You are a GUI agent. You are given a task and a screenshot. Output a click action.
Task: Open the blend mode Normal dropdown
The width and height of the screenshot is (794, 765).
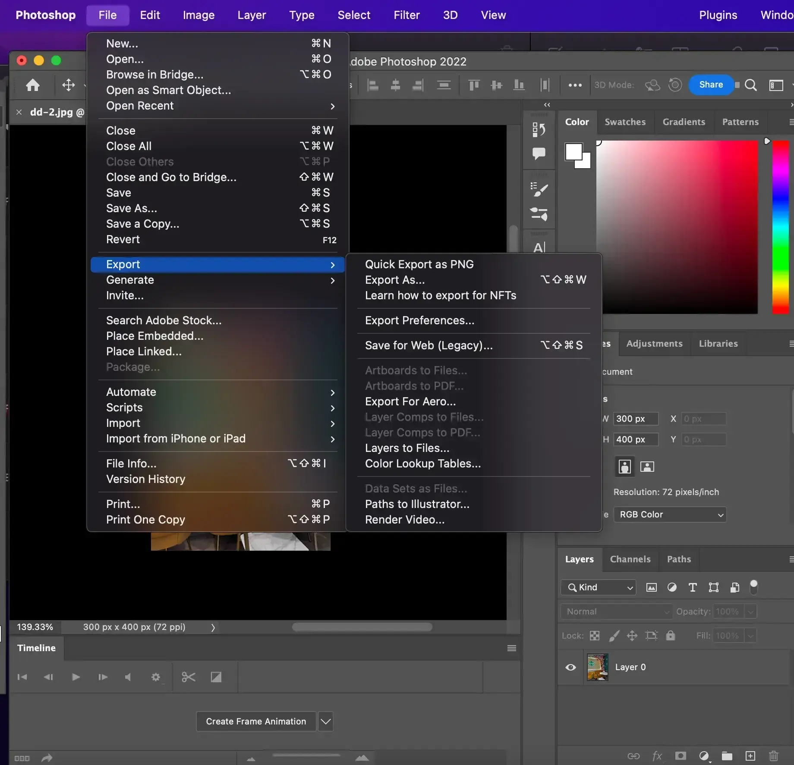616,611
